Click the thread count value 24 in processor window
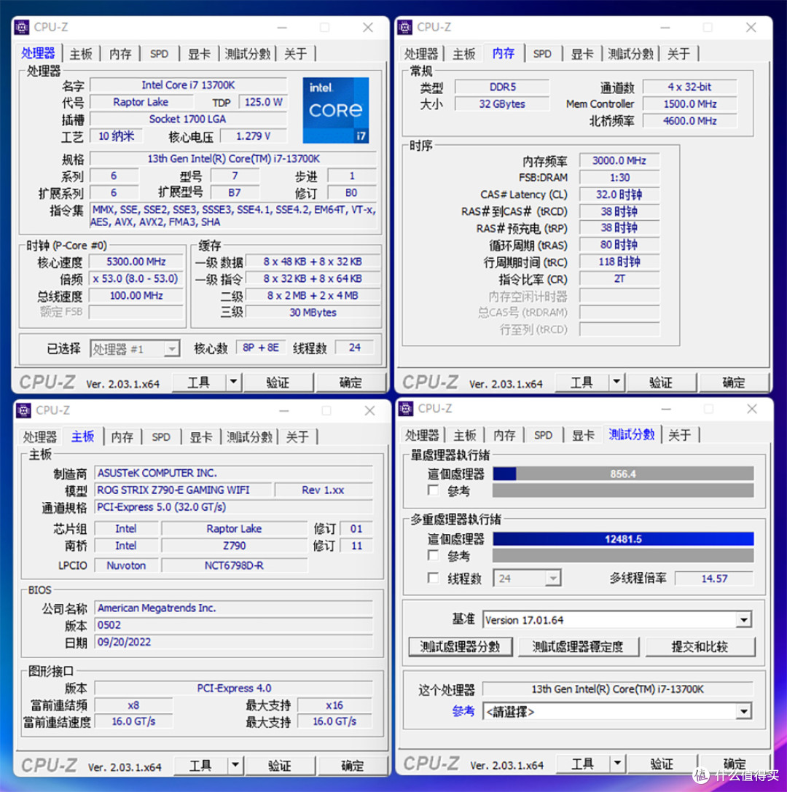This screenshot has width=787, height=792. 355,348
